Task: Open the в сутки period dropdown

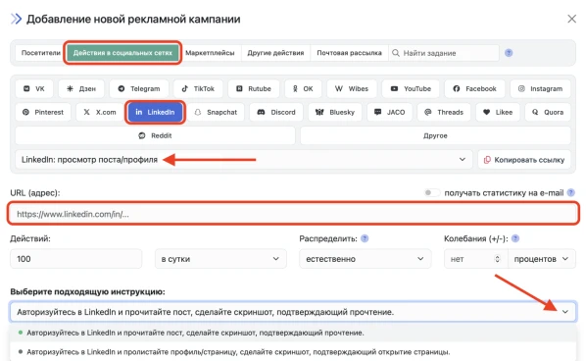Action: (x=220, y=259)
